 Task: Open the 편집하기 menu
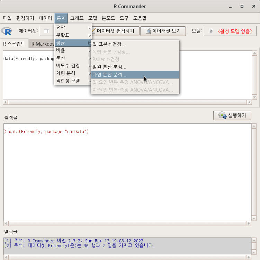coord(25,18)
